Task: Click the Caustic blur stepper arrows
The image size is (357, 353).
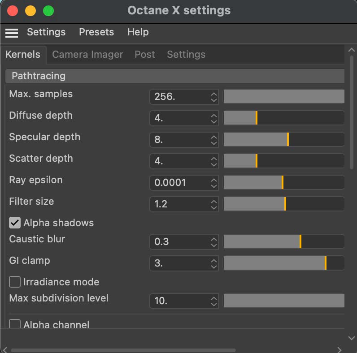Action: coord(214,242)
